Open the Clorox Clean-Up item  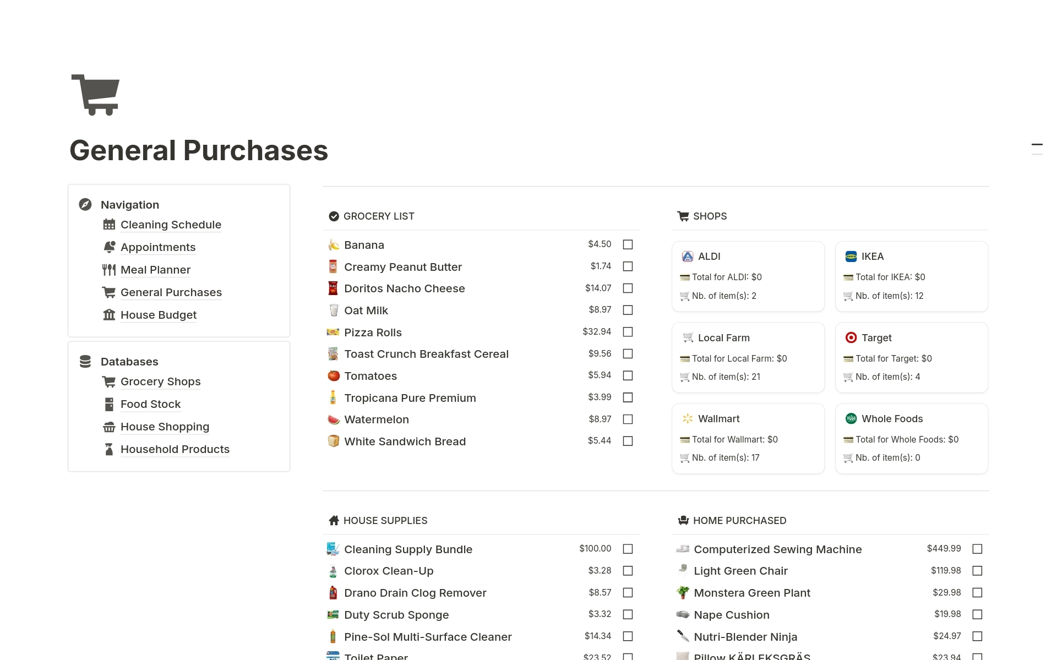pyautogui.click(x=389, y=571)
